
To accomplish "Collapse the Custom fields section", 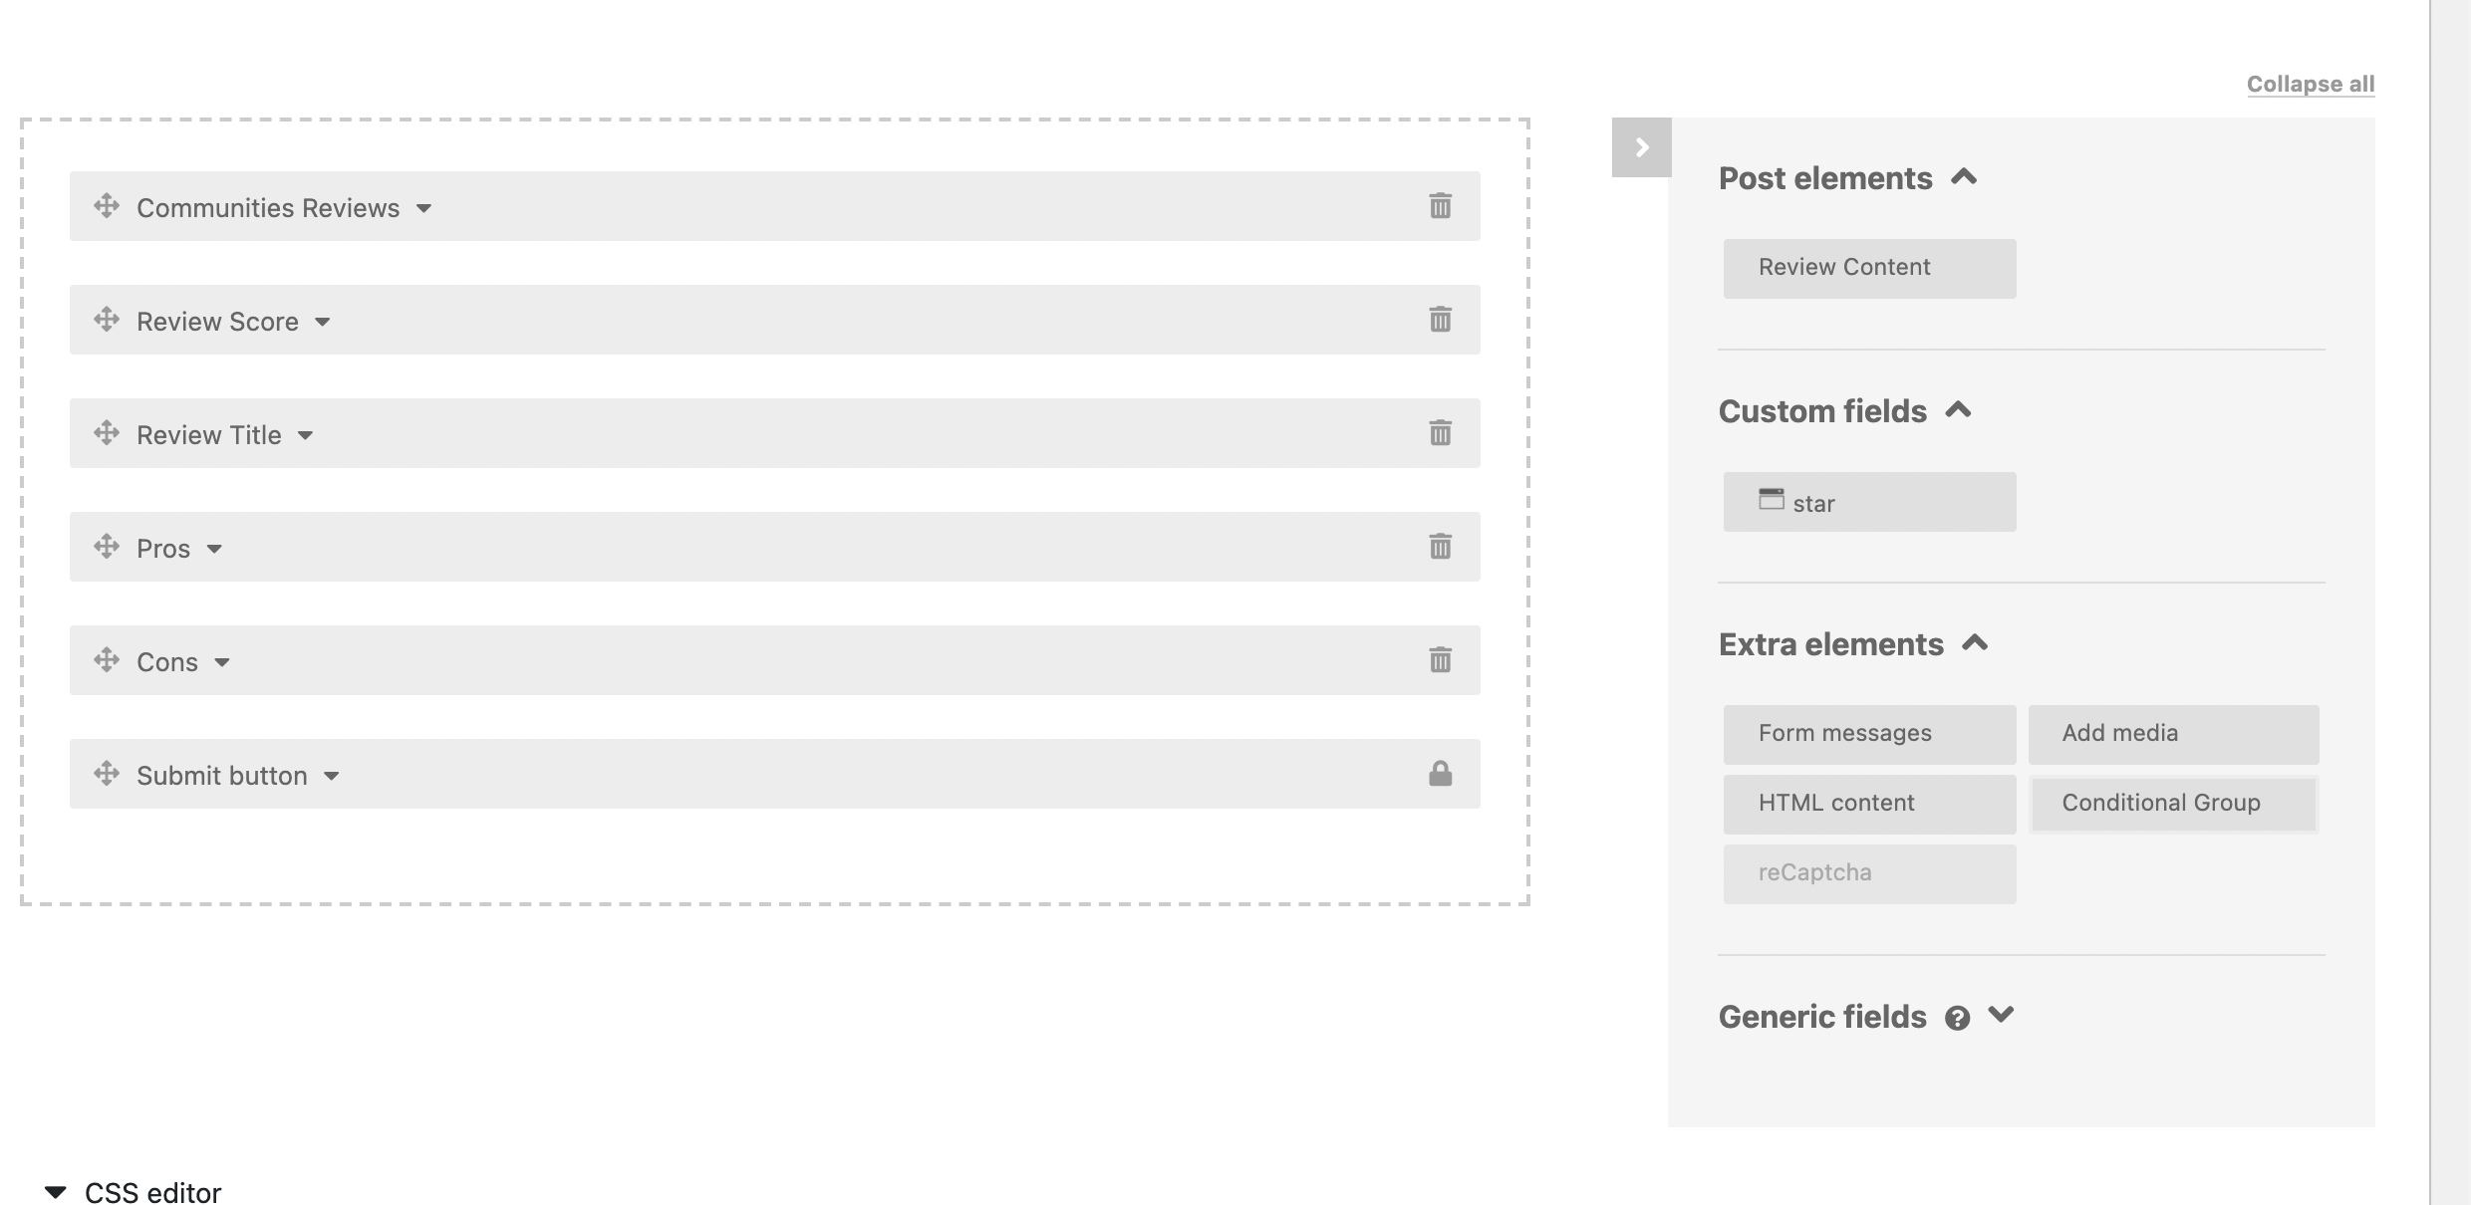I will click(x=1958, y=410).
